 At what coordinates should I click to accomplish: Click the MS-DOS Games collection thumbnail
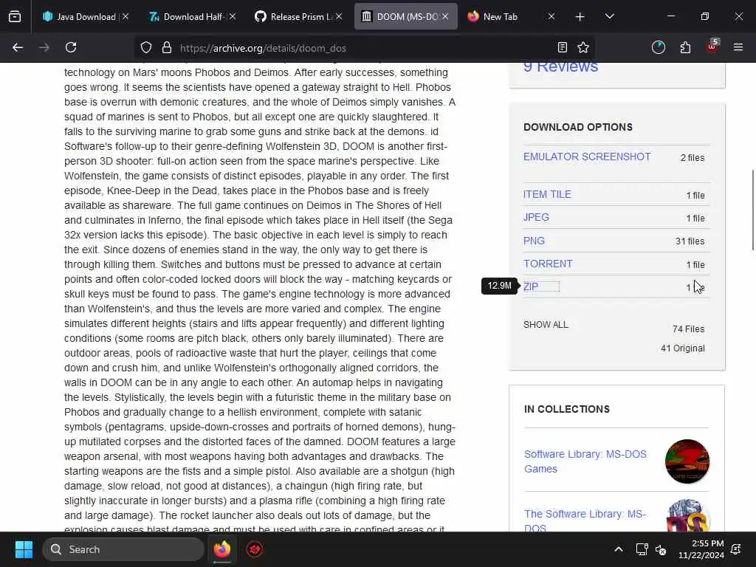point(687,461)
